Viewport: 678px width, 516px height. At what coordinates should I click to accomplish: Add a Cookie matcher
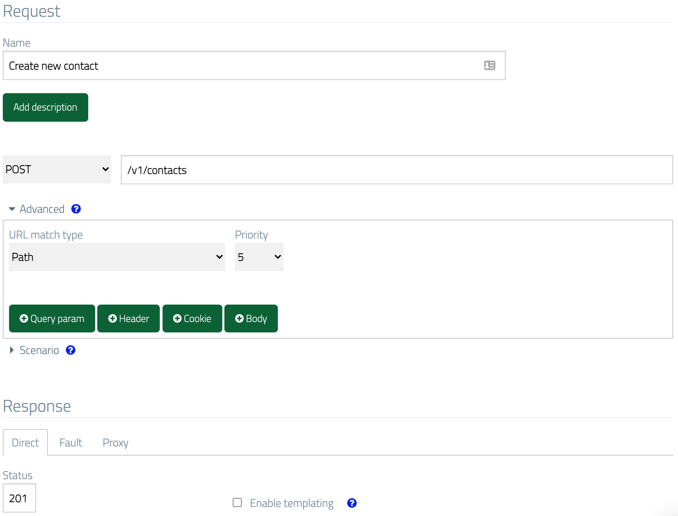click(x=192, y=319)
